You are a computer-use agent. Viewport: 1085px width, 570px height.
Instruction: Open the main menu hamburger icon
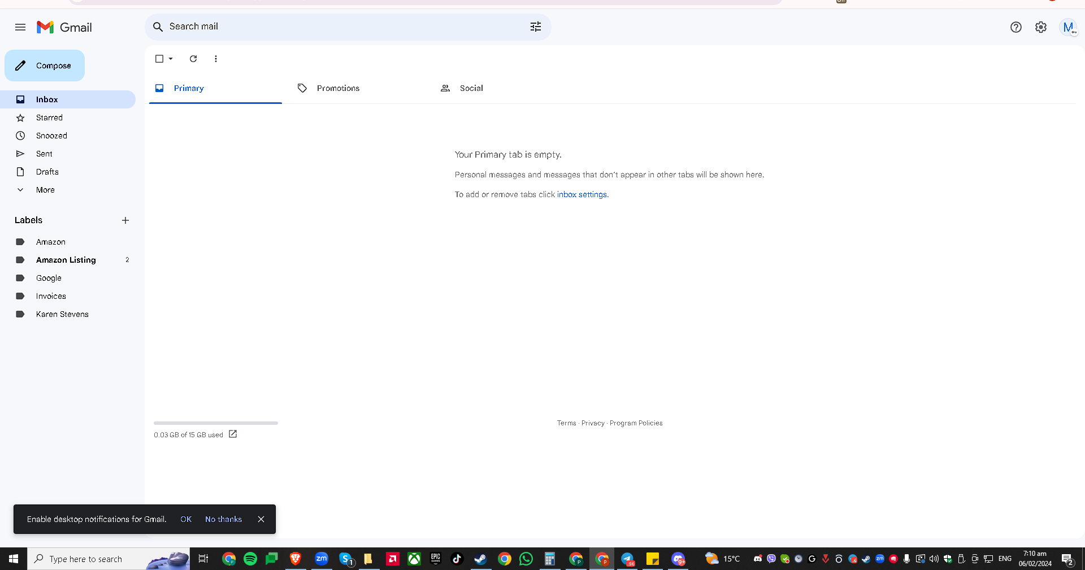(20, 27)
